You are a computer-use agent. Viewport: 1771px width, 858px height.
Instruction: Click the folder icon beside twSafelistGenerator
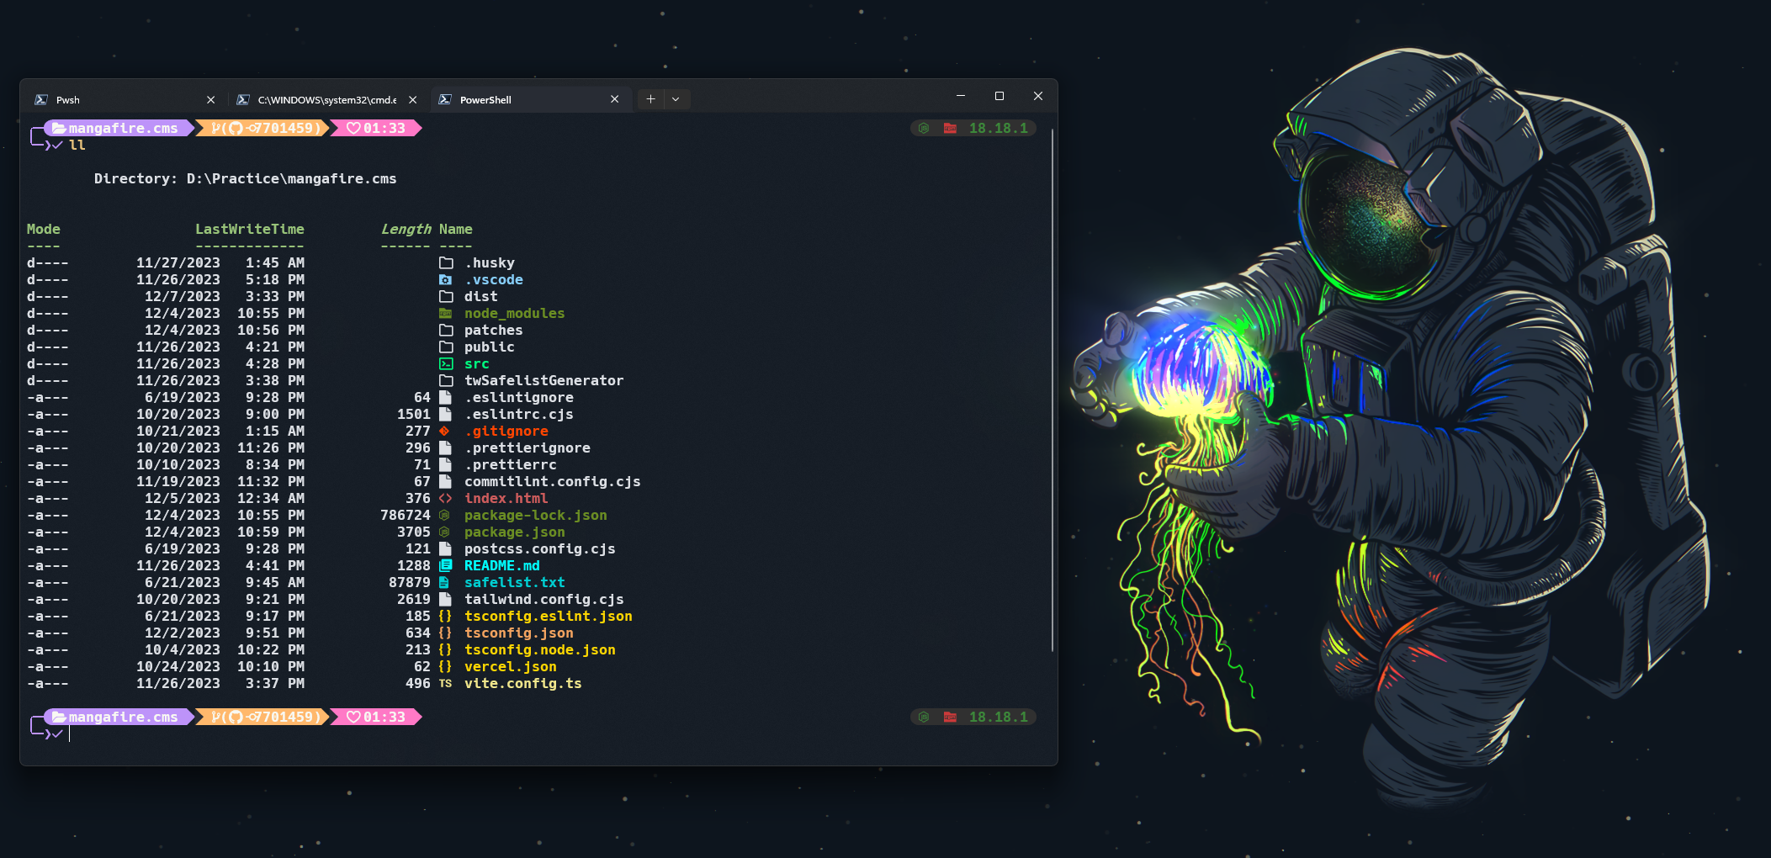pyautogui.click(x=446, y=381)
